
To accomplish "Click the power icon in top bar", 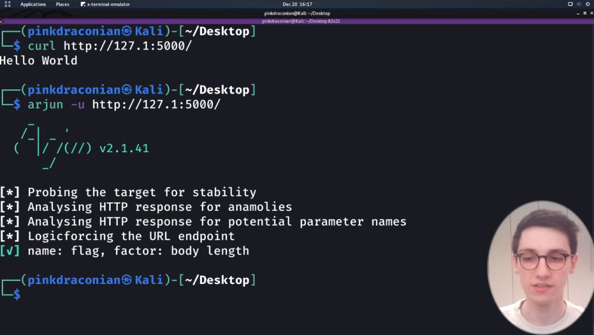I will point(588,4).
